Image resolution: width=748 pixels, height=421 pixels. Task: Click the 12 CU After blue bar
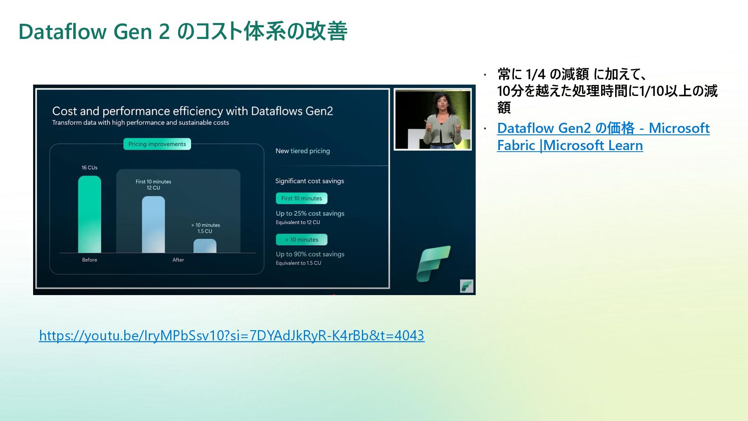click(x=153, y=225)
